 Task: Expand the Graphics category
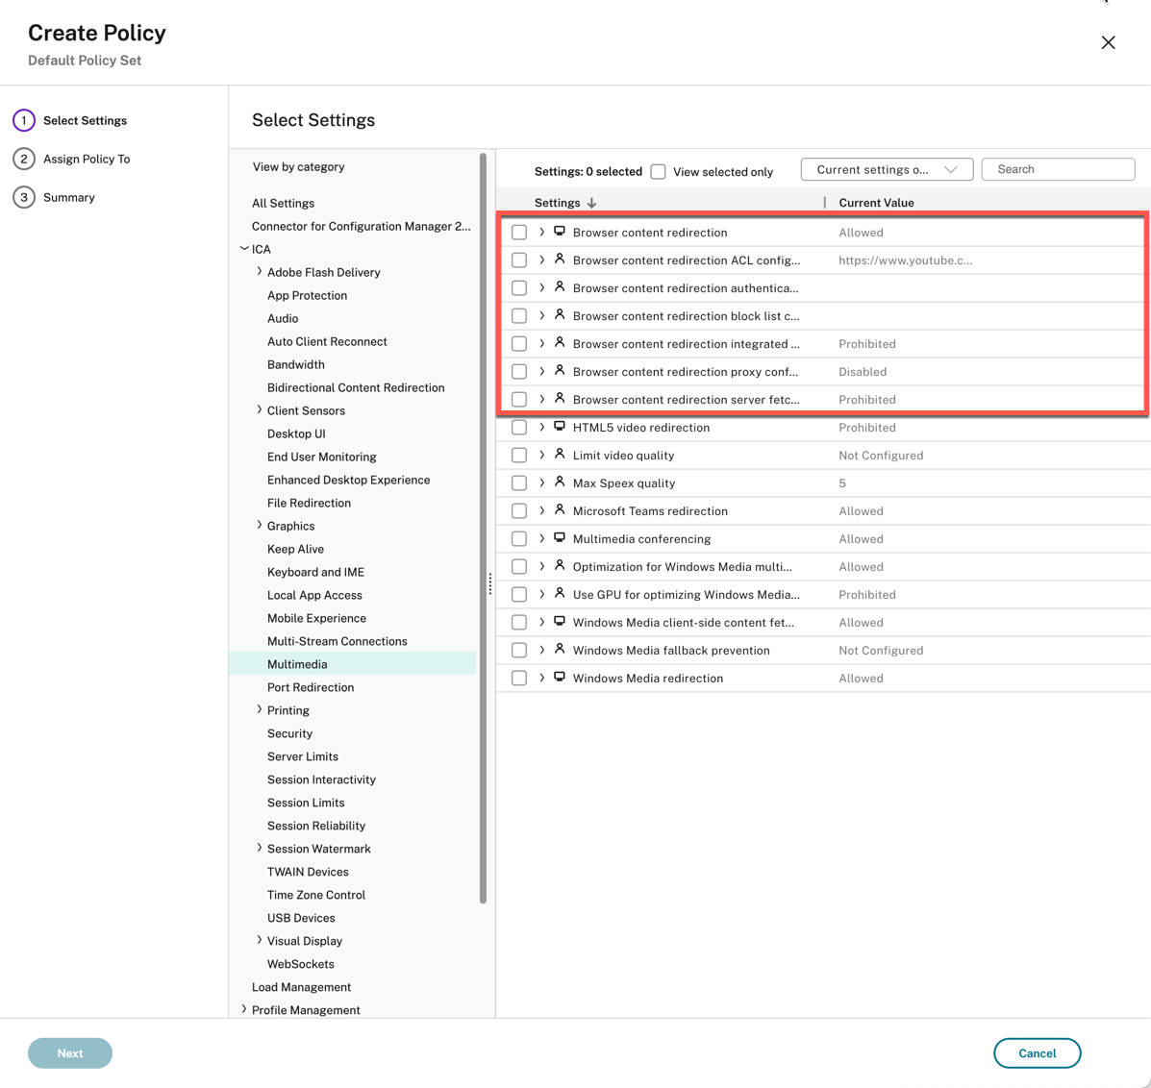[x=259, y=526]
